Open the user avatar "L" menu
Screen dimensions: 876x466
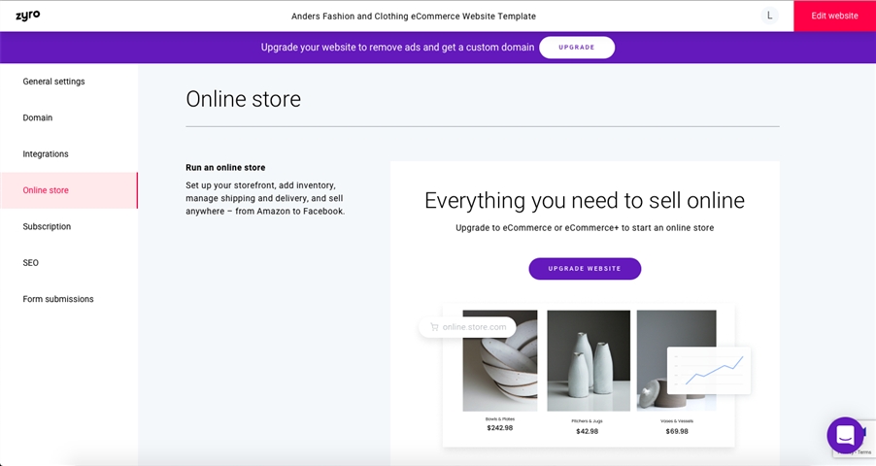pyautogui.click(x=769, y=16)
